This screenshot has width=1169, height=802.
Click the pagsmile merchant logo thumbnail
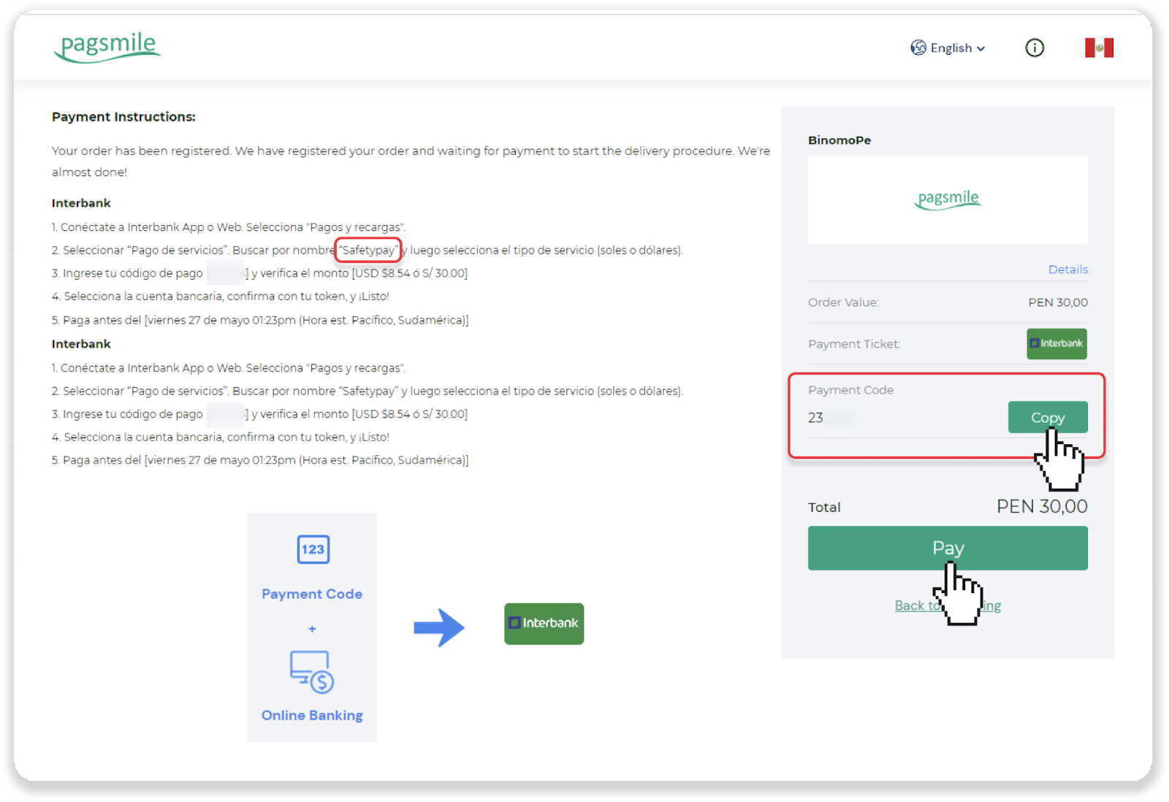coord(948,199)
